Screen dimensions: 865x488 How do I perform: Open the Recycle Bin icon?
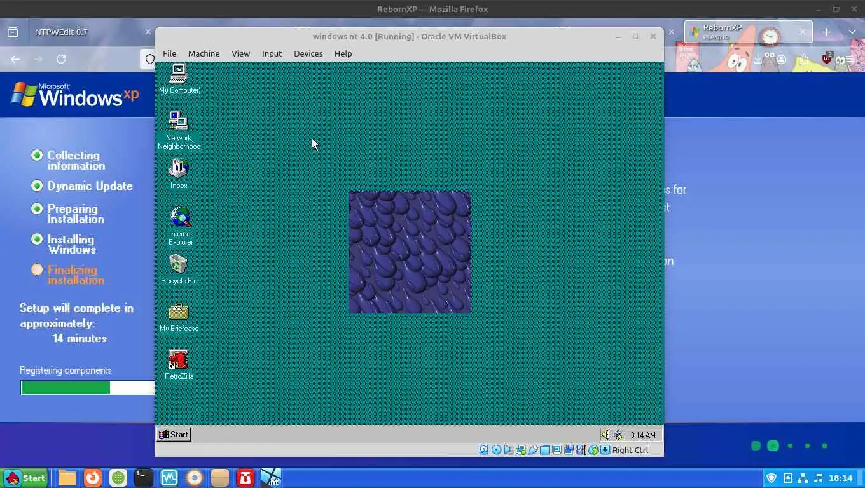[x=179, y=269]
